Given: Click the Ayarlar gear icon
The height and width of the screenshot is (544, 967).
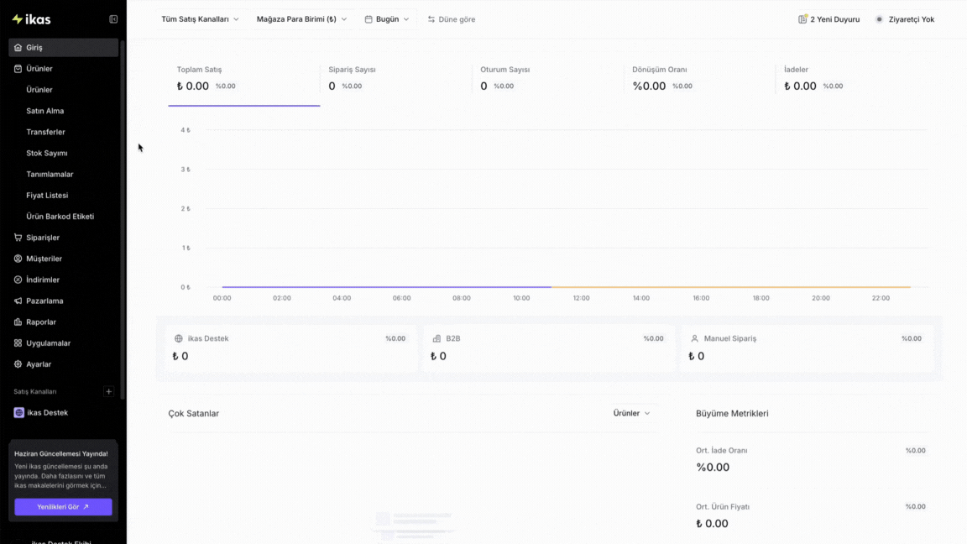Looking at the screenshot, I should tap(18, 364).
